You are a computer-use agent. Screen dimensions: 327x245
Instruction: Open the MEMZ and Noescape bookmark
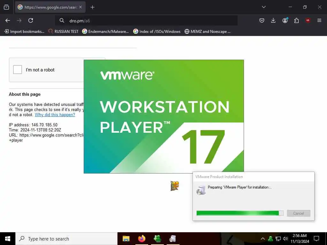point(208,32)
